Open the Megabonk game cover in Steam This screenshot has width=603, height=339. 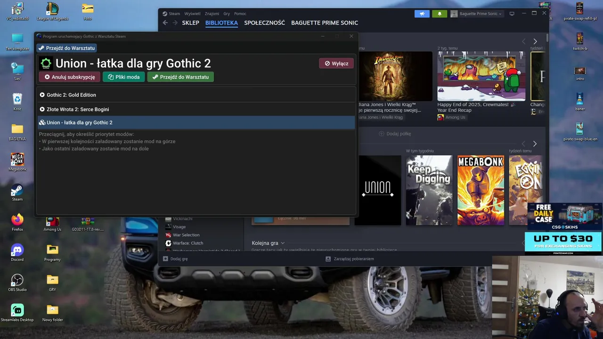[x=481, y=190]
